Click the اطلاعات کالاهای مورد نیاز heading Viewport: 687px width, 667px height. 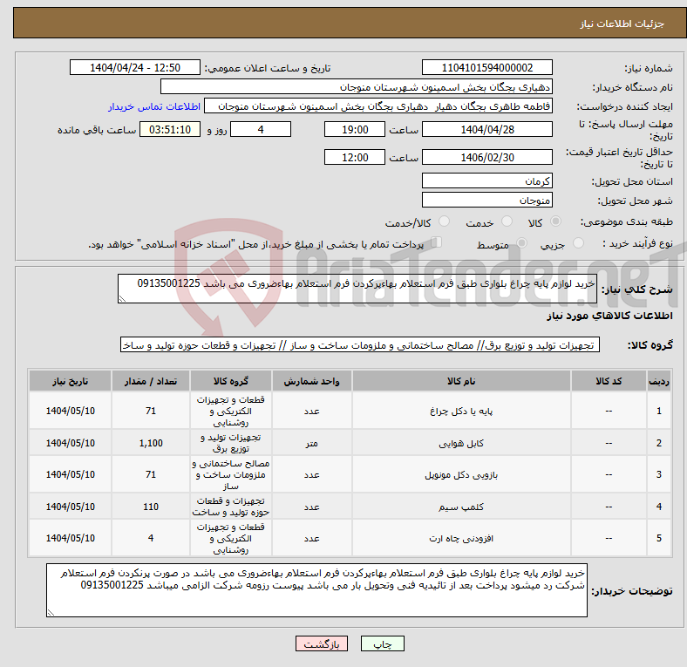point(609,316)
